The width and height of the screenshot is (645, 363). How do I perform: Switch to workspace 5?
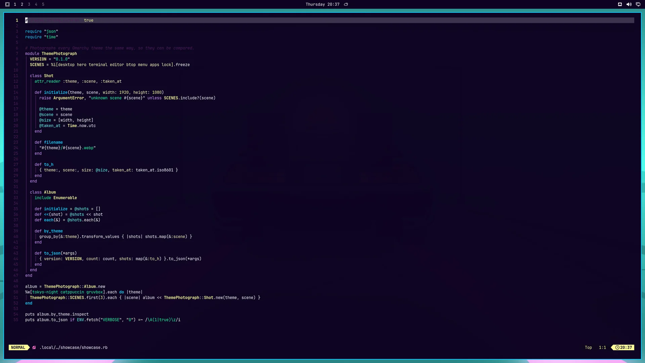click(43, 4)
